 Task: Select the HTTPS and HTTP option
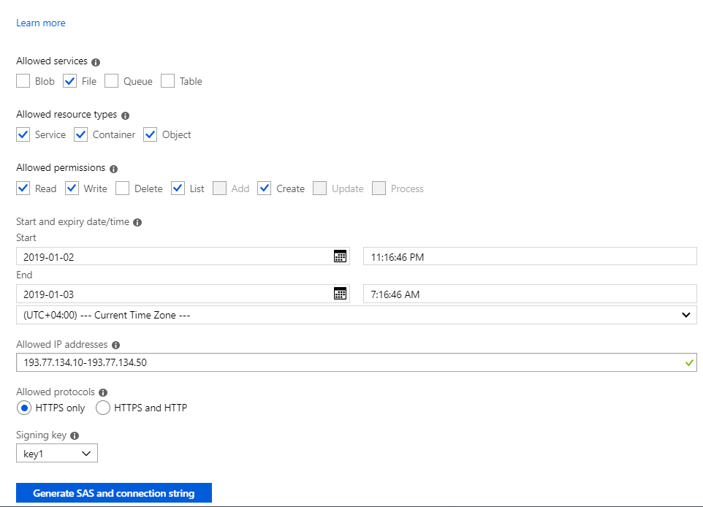(102, 408)
